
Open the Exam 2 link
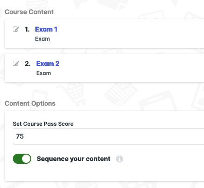48,64
